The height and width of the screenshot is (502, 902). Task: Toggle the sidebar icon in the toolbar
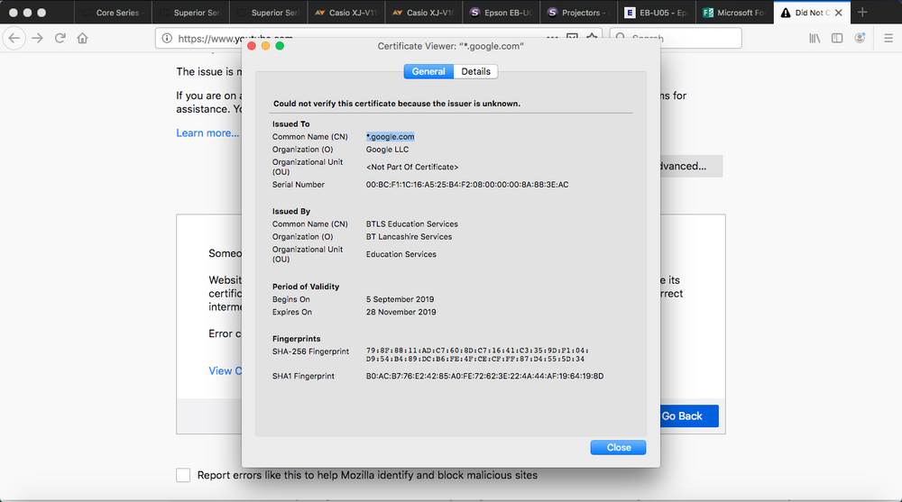coord(837,39)
